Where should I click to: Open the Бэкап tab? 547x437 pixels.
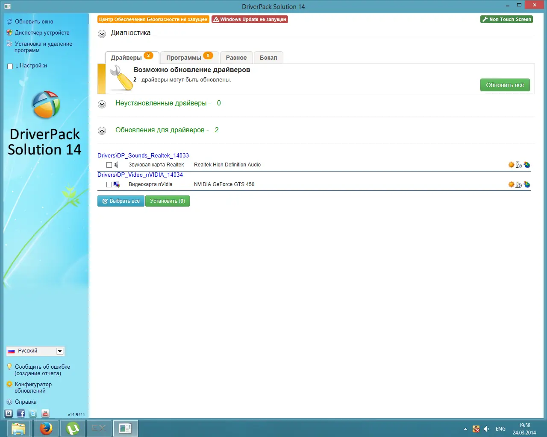pyautogui.click(x=268, y=57)
